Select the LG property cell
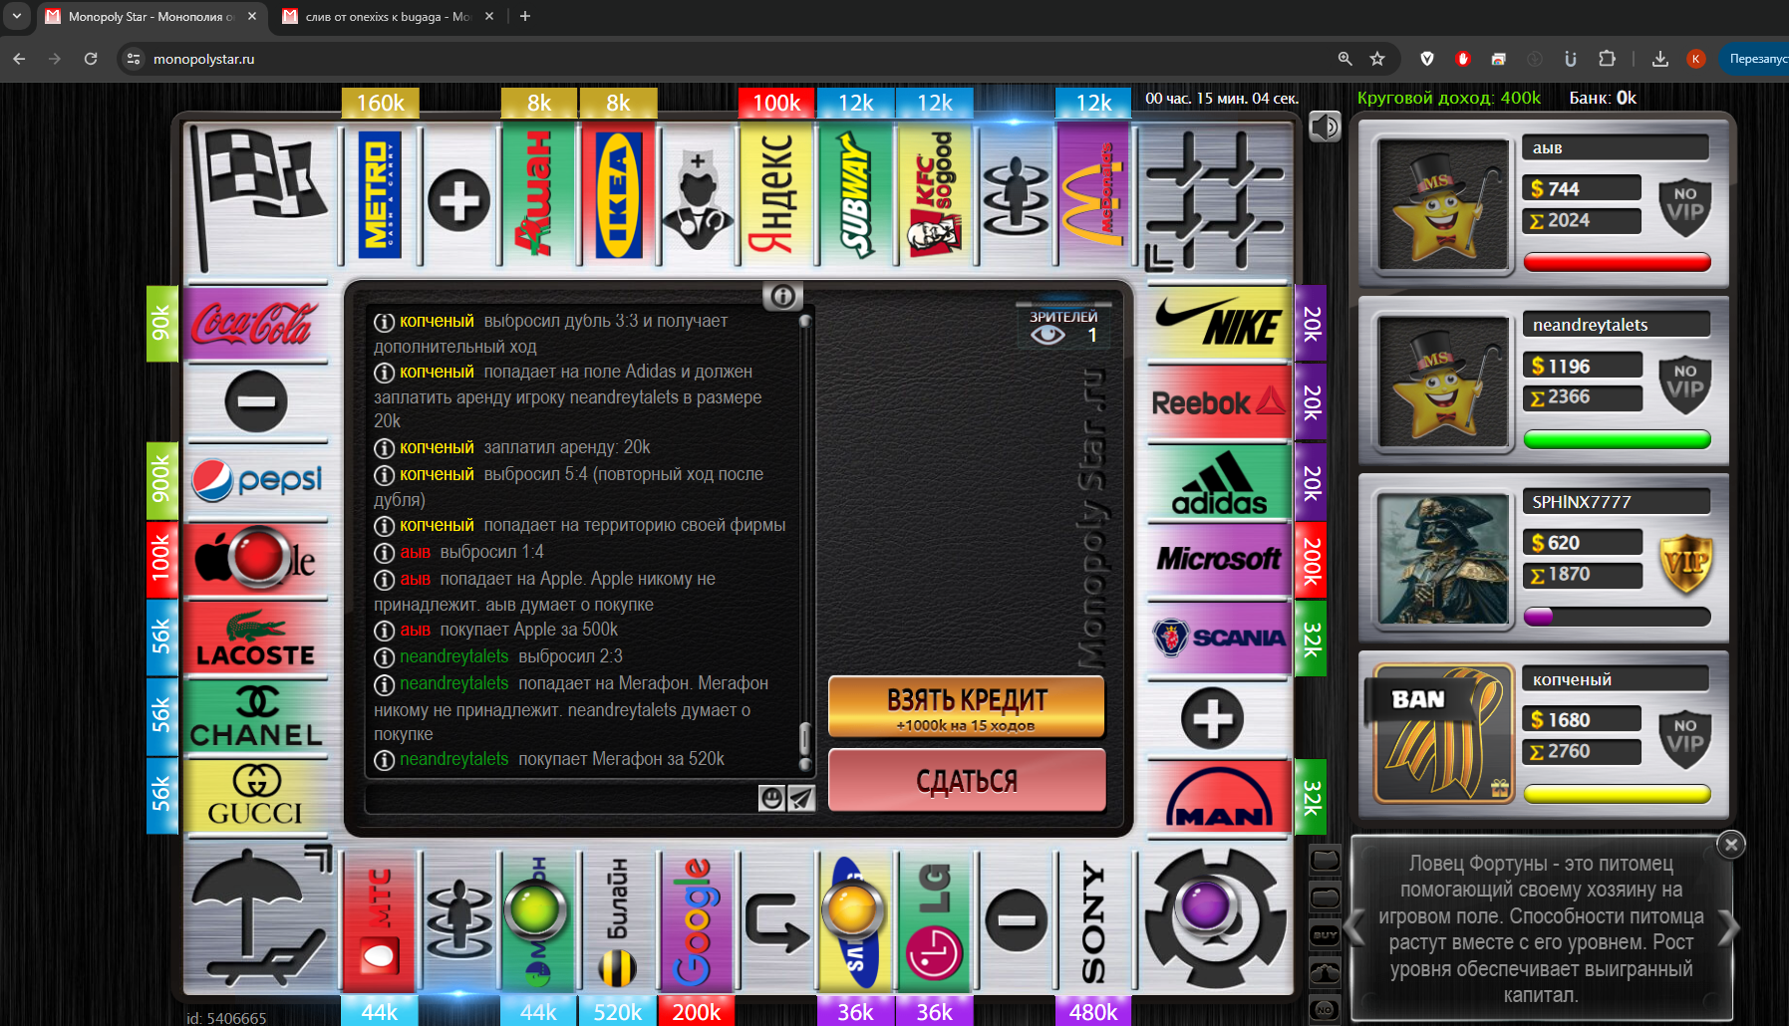This screenshot has height=1026, width=1789. [935, 921]
